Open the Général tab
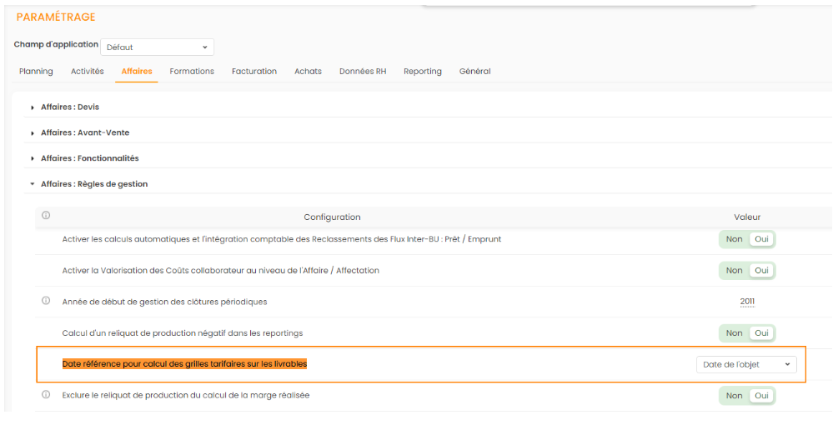The width and height of the screenshot is (838, 425). tap(475, 72)
